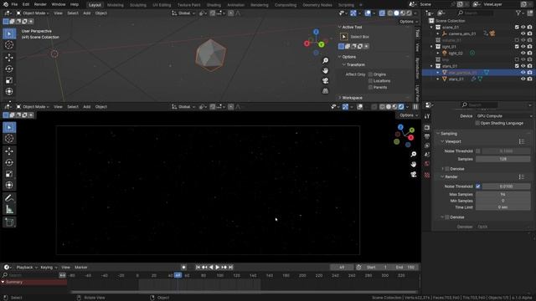Collapse the Sampling panel
Viewport: 536px width, 301px height.
coord(438,134)
